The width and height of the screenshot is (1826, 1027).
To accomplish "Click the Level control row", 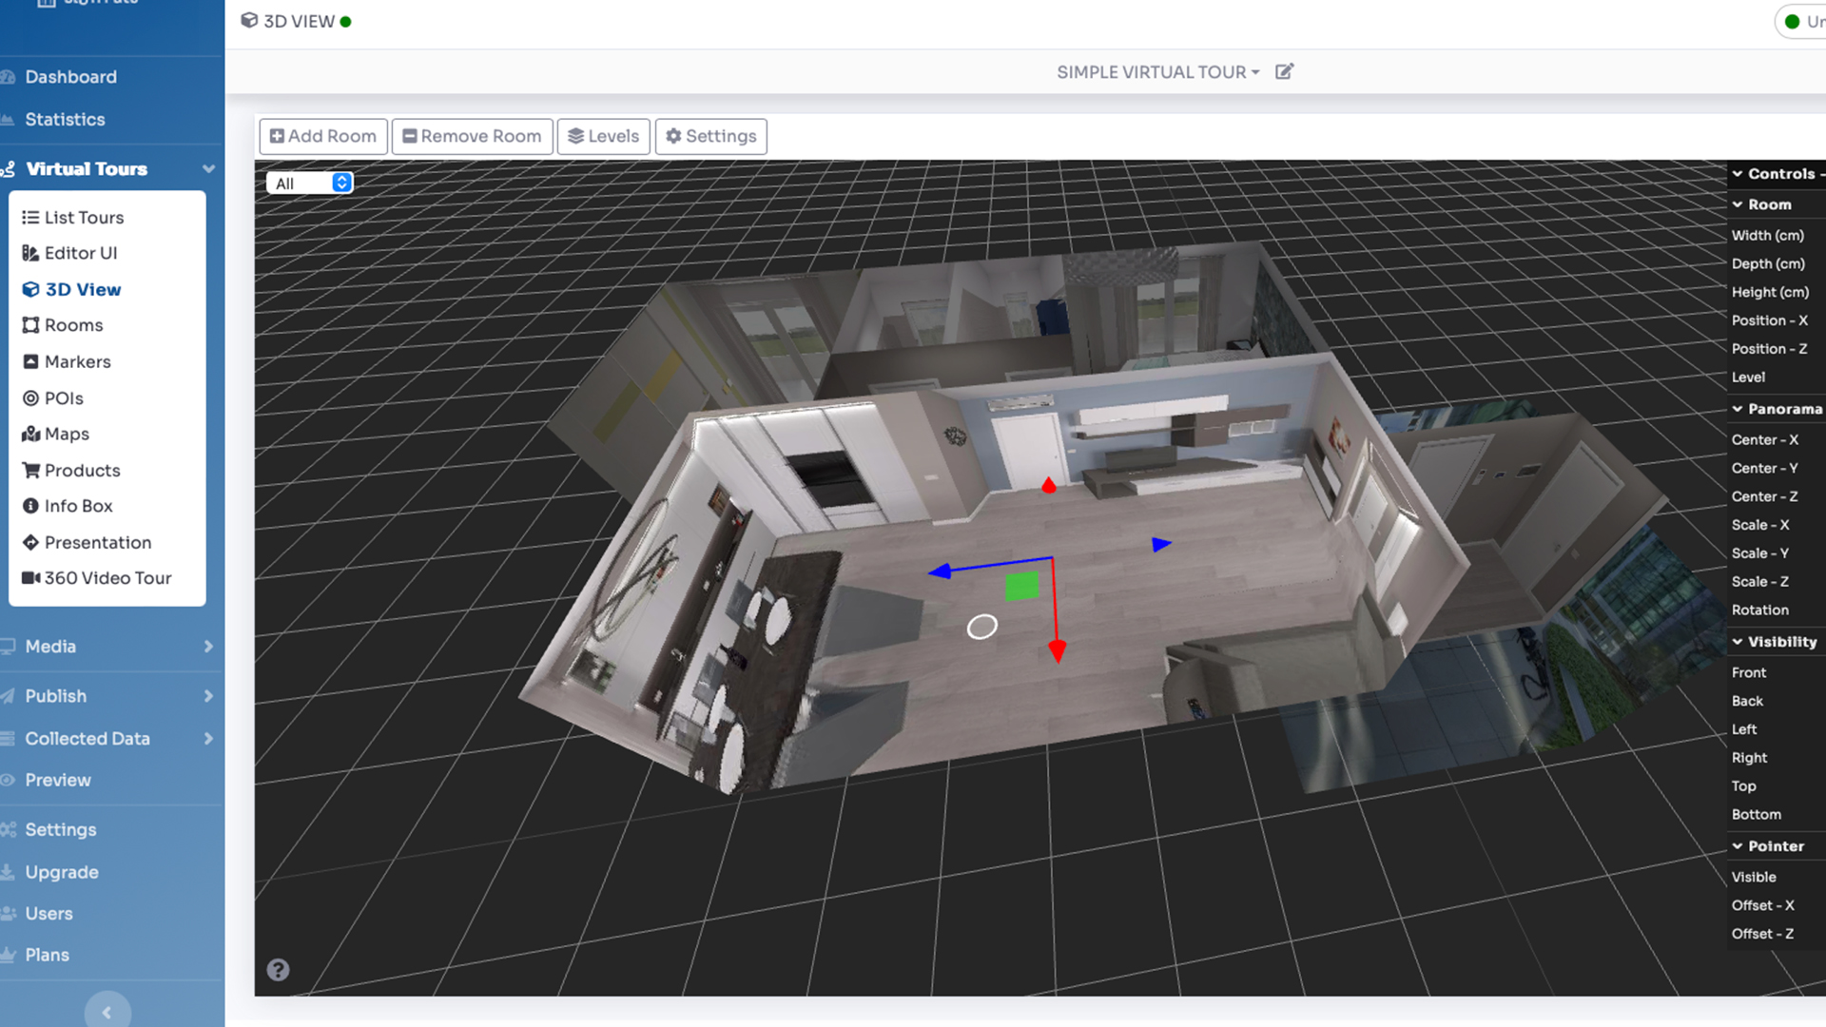I will [x=1777, y=378].
